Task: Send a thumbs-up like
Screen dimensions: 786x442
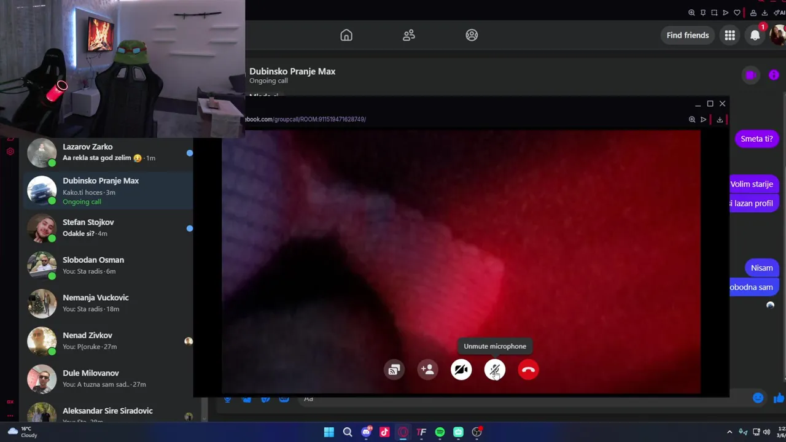Action: click(779, 398)
